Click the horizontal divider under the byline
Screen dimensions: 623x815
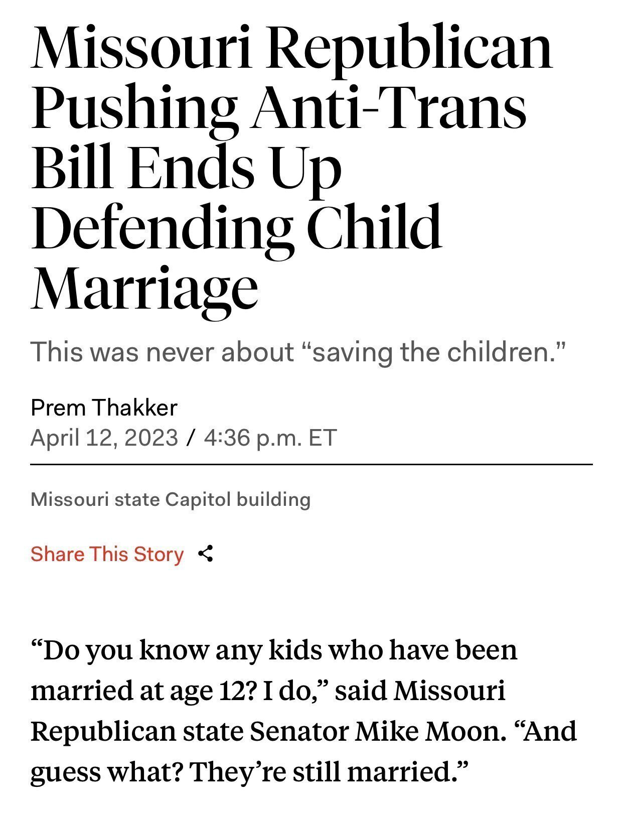click(x=311, y=465)
